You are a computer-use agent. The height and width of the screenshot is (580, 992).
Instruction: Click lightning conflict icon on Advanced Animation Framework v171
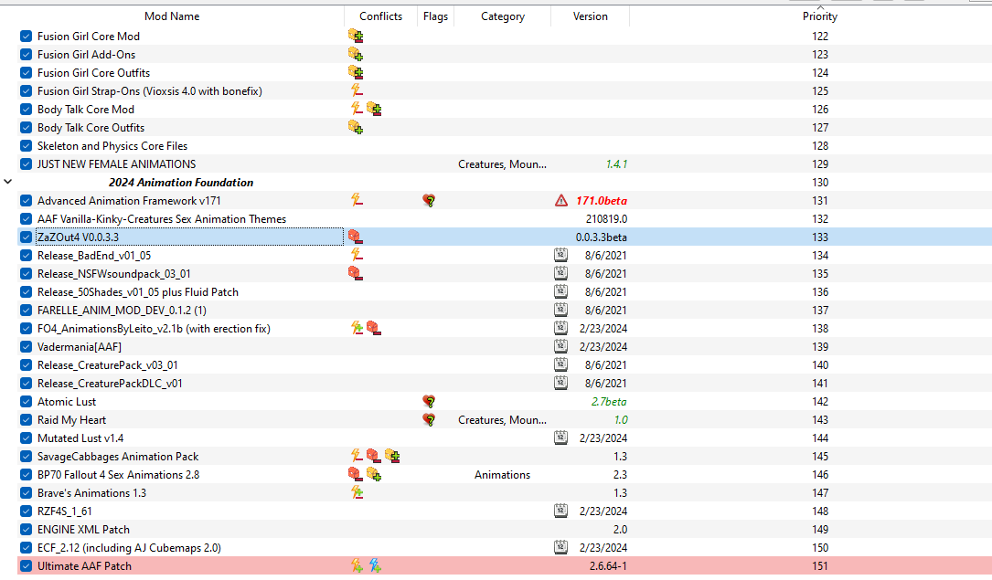click(x=357, y=200)
